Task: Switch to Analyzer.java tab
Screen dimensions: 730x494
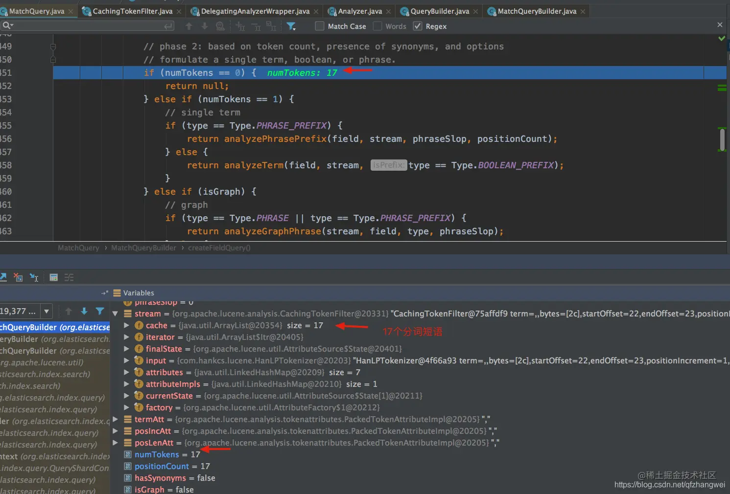Action: coord(360,11)
